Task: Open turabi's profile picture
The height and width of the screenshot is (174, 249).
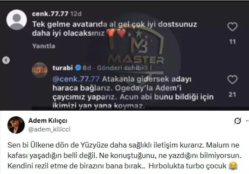Action: tap(40, 70)
